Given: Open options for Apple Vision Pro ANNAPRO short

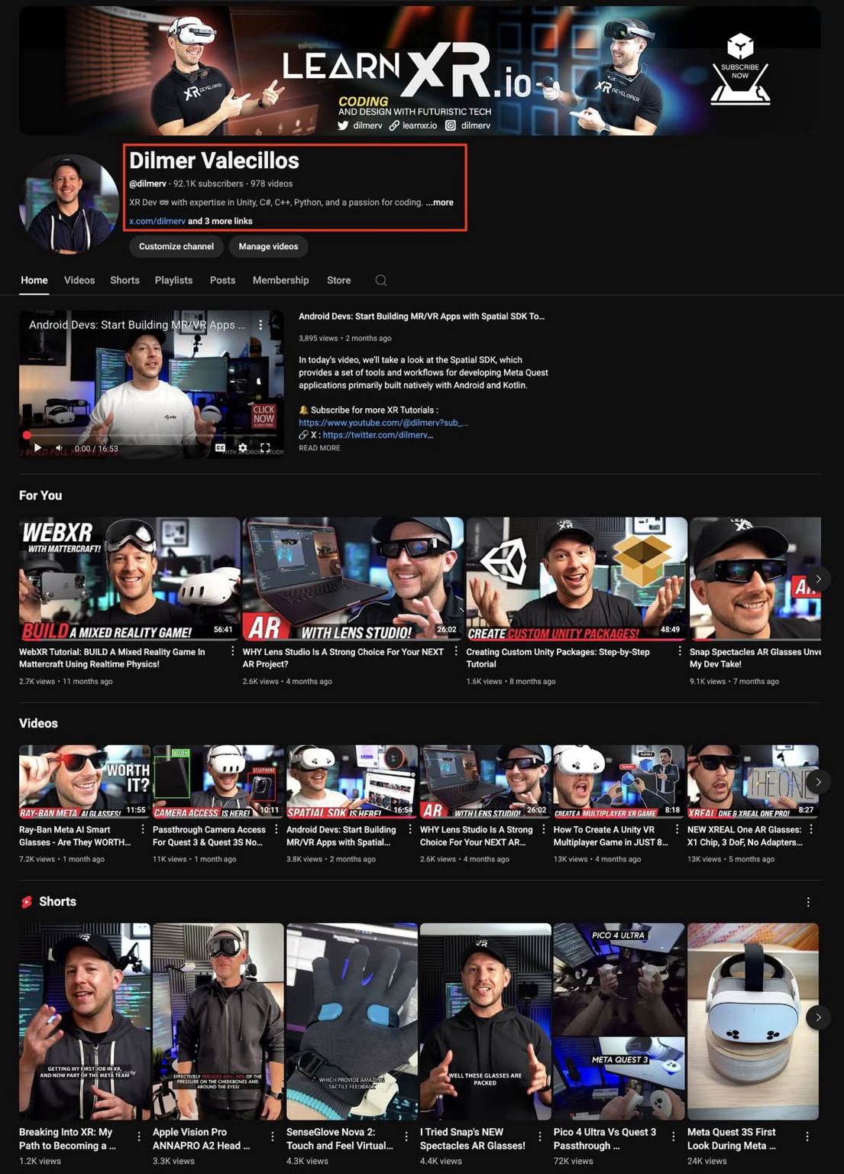Looking at the screenshot, I should [273, 1137].
